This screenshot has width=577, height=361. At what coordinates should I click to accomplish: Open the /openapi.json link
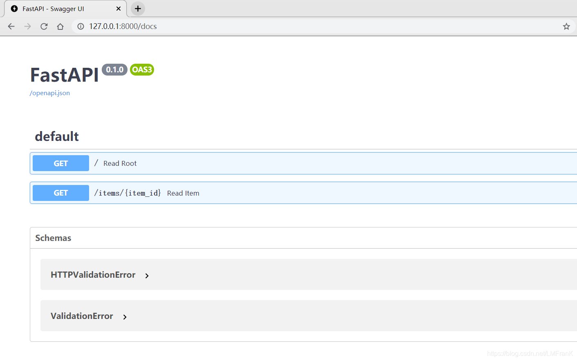tap(50, 93)
